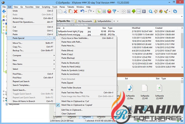Click the Modified column header
The height and width of the screenshot is (124, 185).
[x=136, y=27]
